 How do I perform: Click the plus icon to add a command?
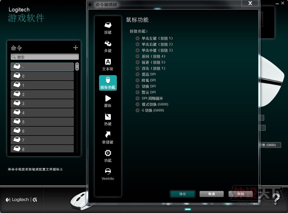point(76,48)
